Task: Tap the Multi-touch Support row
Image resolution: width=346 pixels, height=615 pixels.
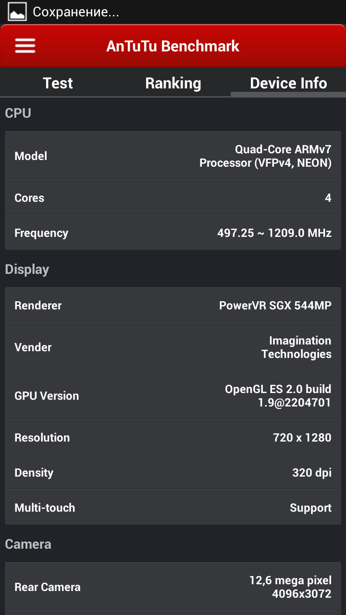Action: [173, 507]
